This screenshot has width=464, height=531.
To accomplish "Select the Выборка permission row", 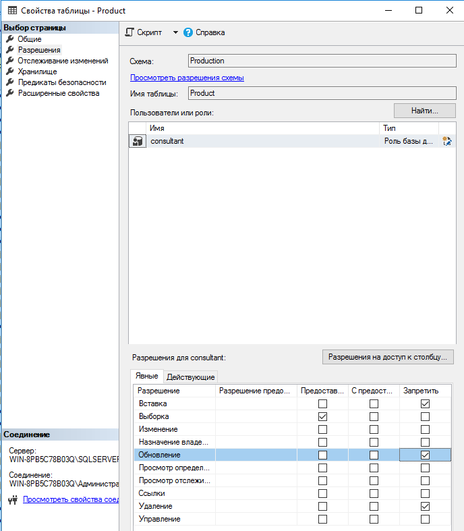I will pos(293,416).
